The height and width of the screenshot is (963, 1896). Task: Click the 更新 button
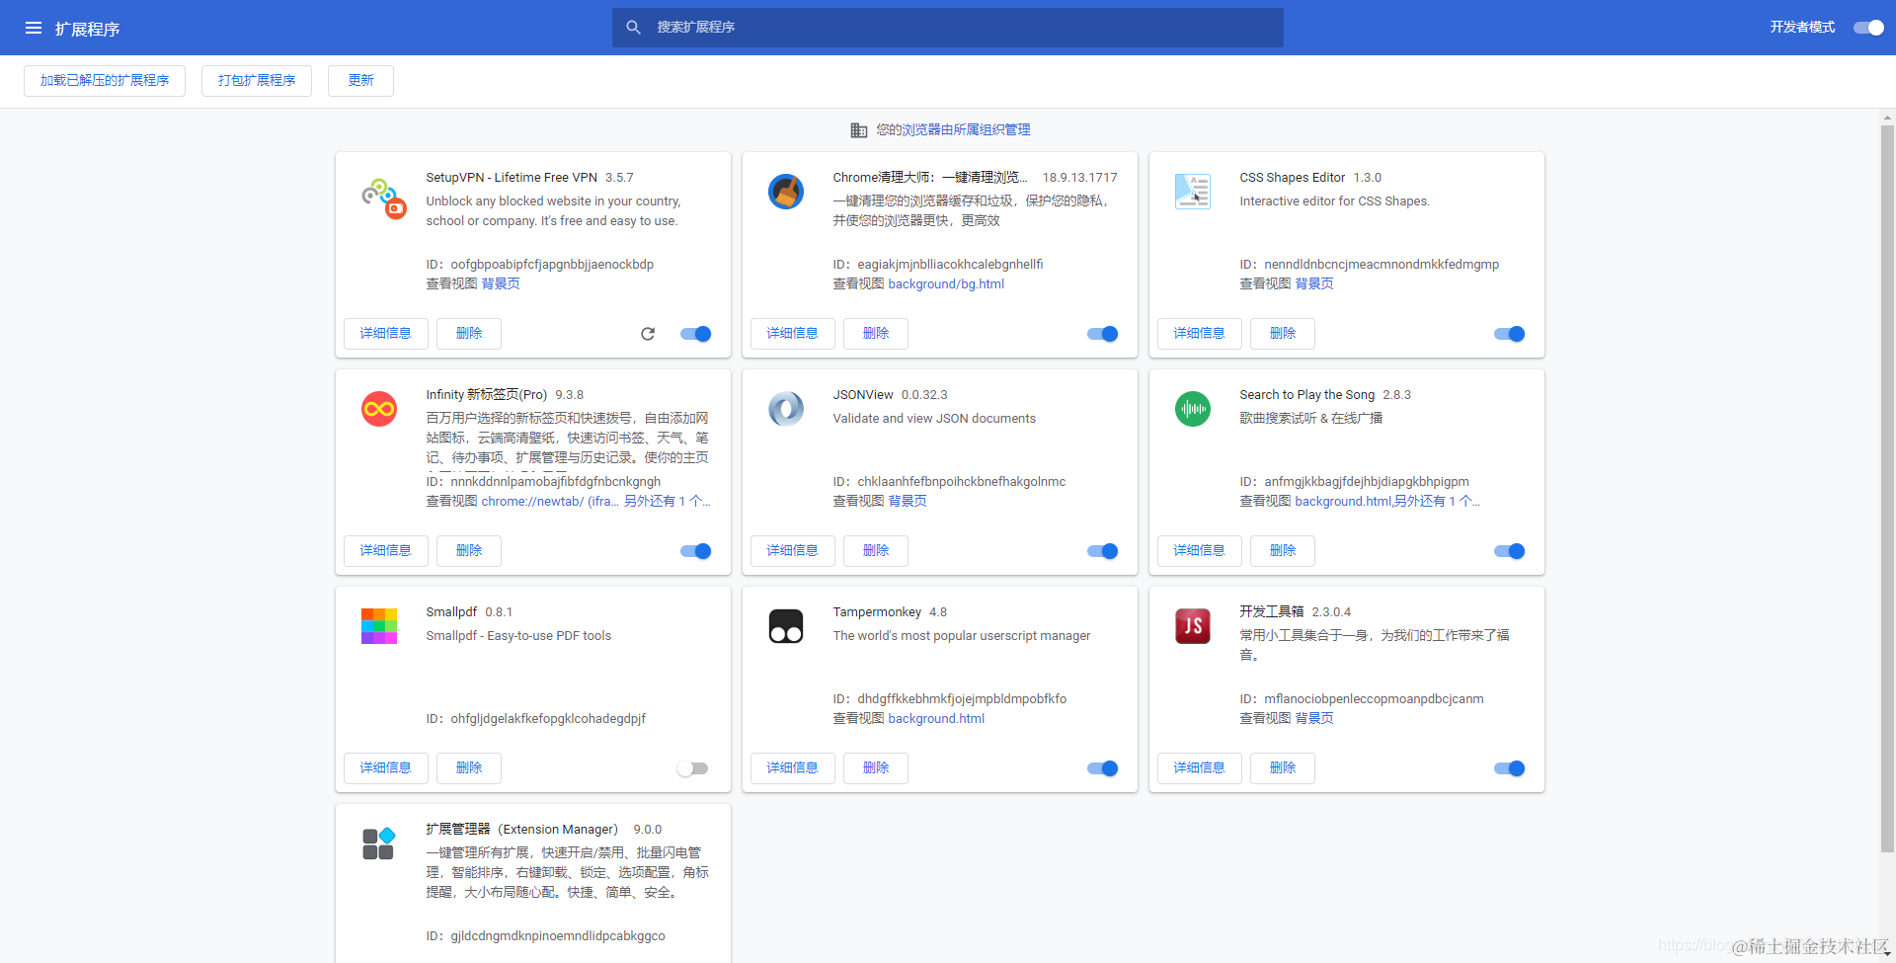point(360,81)
